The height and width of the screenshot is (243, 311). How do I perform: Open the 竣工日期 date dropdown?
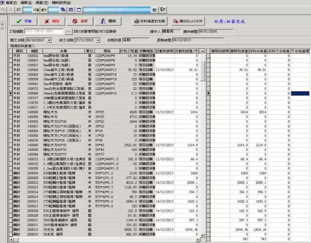[x=98, y=40]
